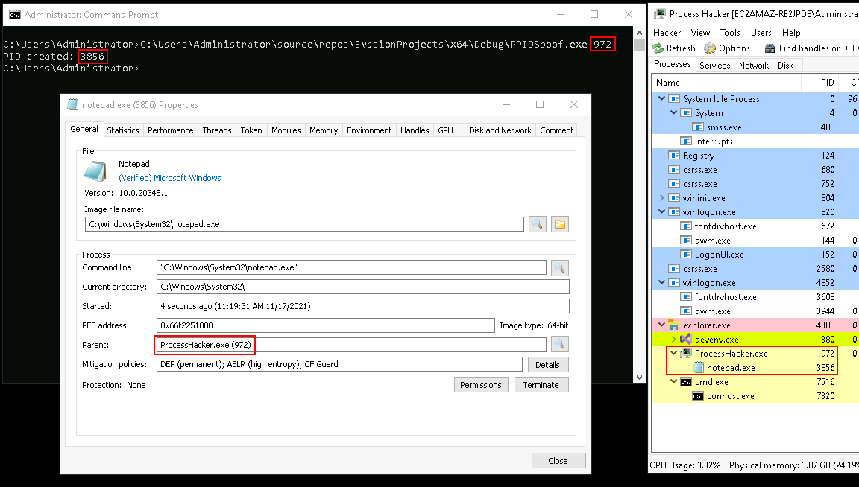Screen dimensions: 859x487
Task: Open the image file location folder icon
Action: tap(559, 224)
